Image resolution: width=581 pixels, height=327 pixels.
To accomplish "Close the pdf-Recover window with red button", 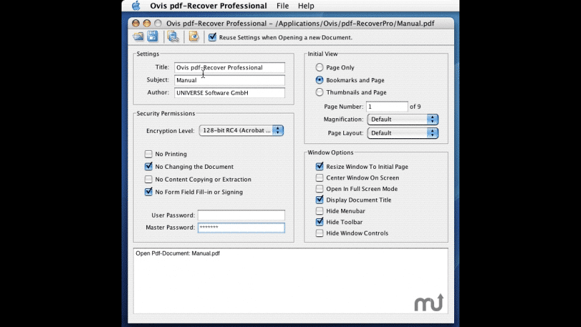I will pos(136,23).
